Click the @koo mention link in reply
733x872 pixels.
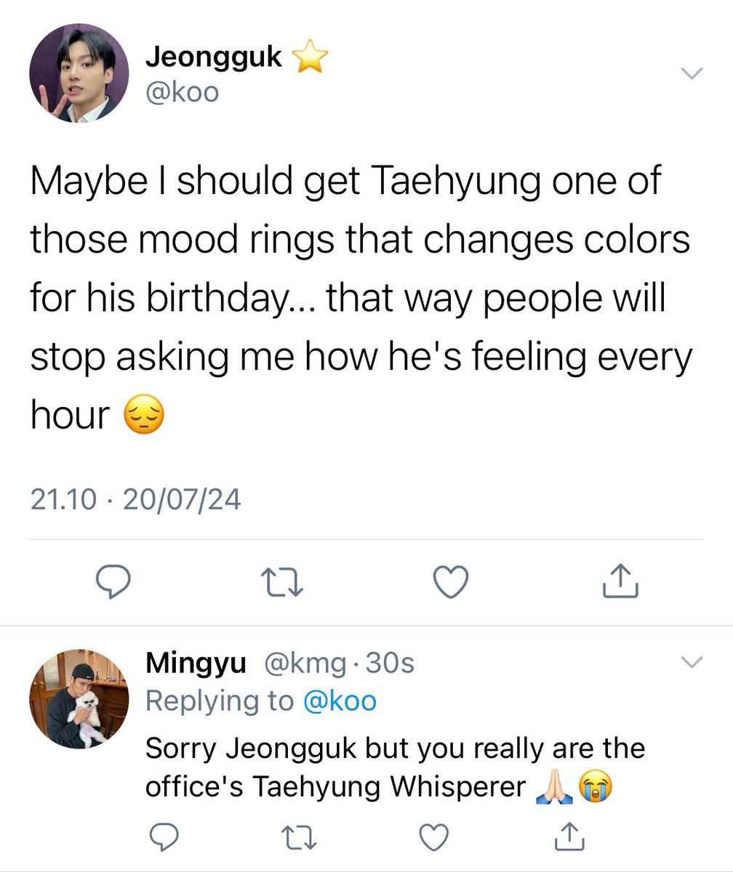pos(339,701)
